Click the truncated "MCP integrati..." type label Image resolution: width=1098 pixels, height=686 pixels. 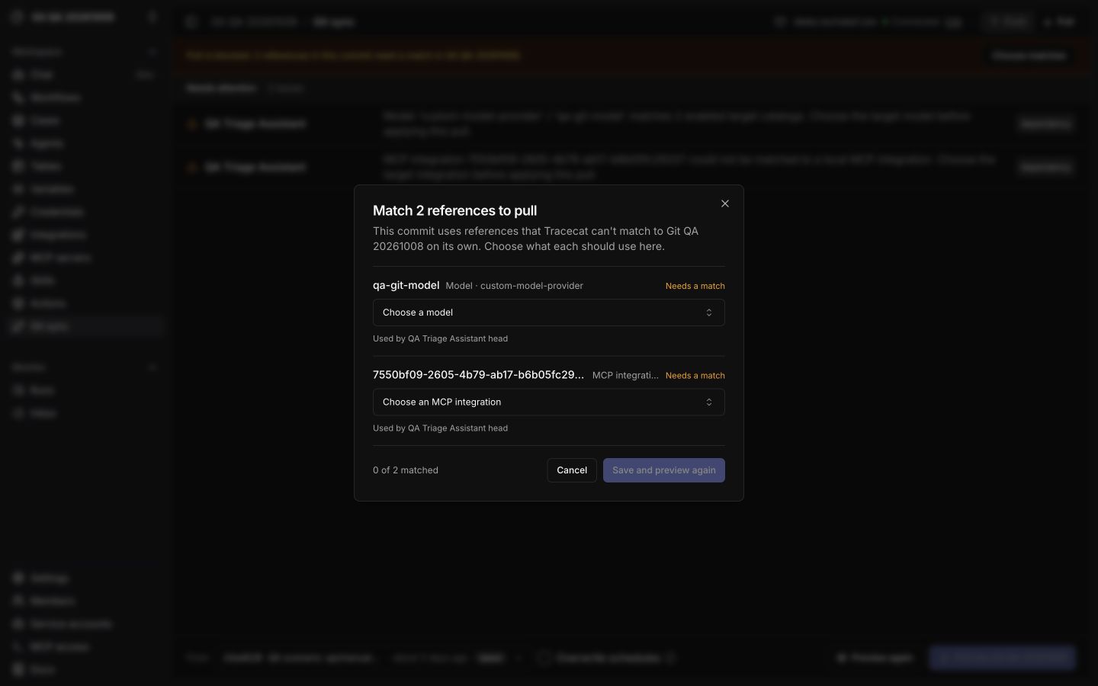click(625, 376)
